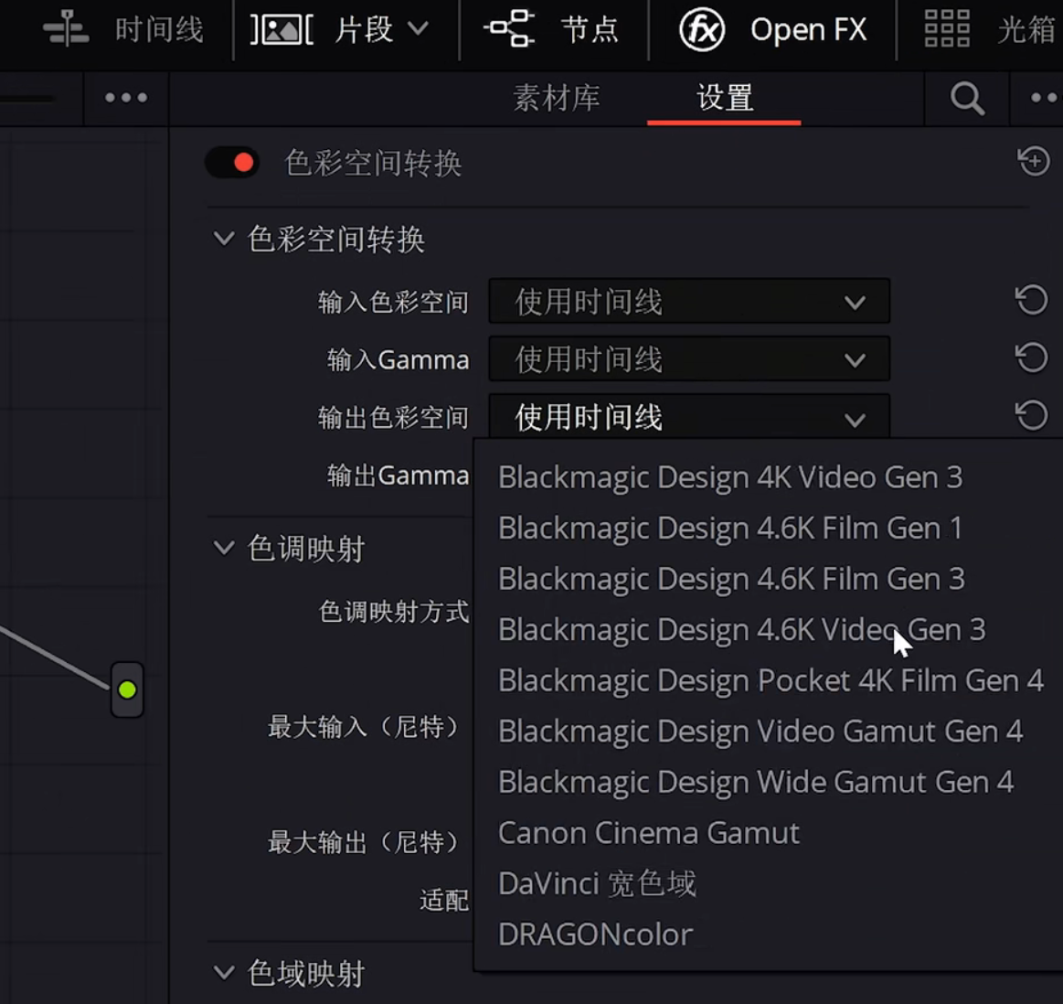Open the 输入色彩空间 dropdown

click(x=689, y=301)
